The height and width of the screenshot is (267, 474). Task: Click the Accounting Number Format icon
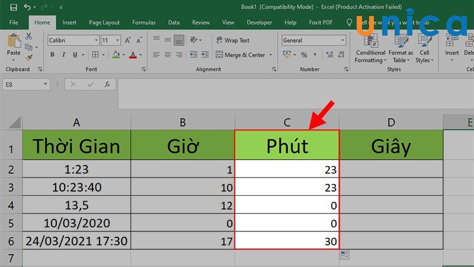[x=287, y=55]
